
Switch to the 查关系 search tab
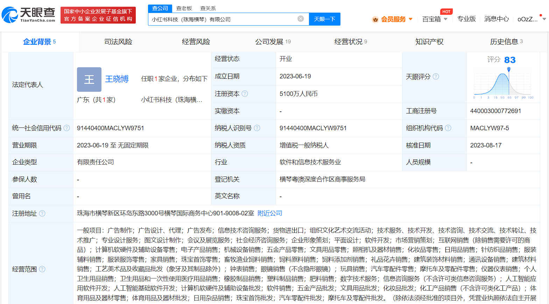click(x=208, y=8)
